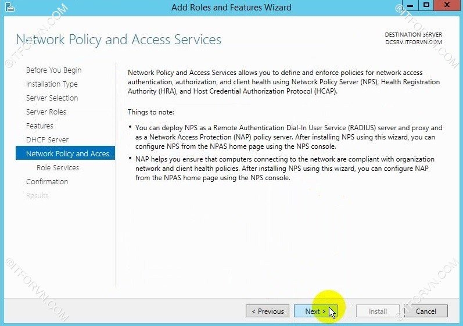Jump to the Server Roles page
Viewport: 463px width, 326px height.
(x=46, y=112)
